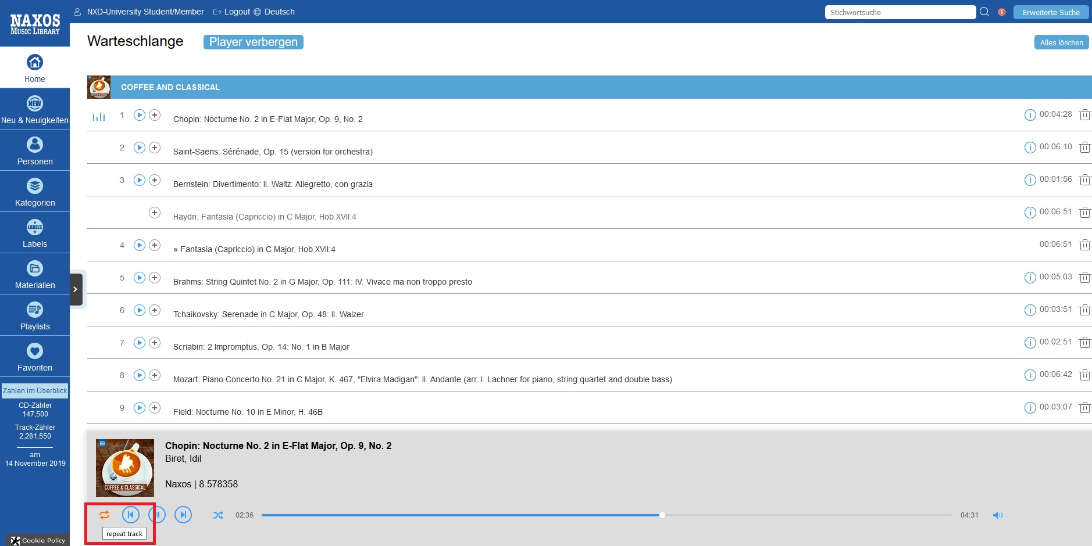Go to Favoriten in the sidebar
This screenshot has width=1092, height=546.
35,357
